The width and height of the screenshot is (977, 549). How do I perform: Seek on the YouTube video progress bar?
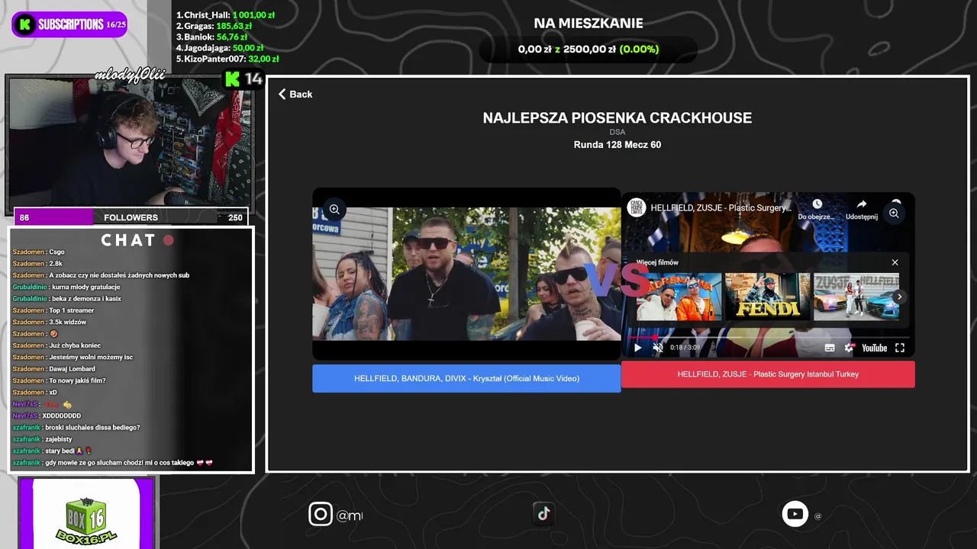(x=768, y=336)
